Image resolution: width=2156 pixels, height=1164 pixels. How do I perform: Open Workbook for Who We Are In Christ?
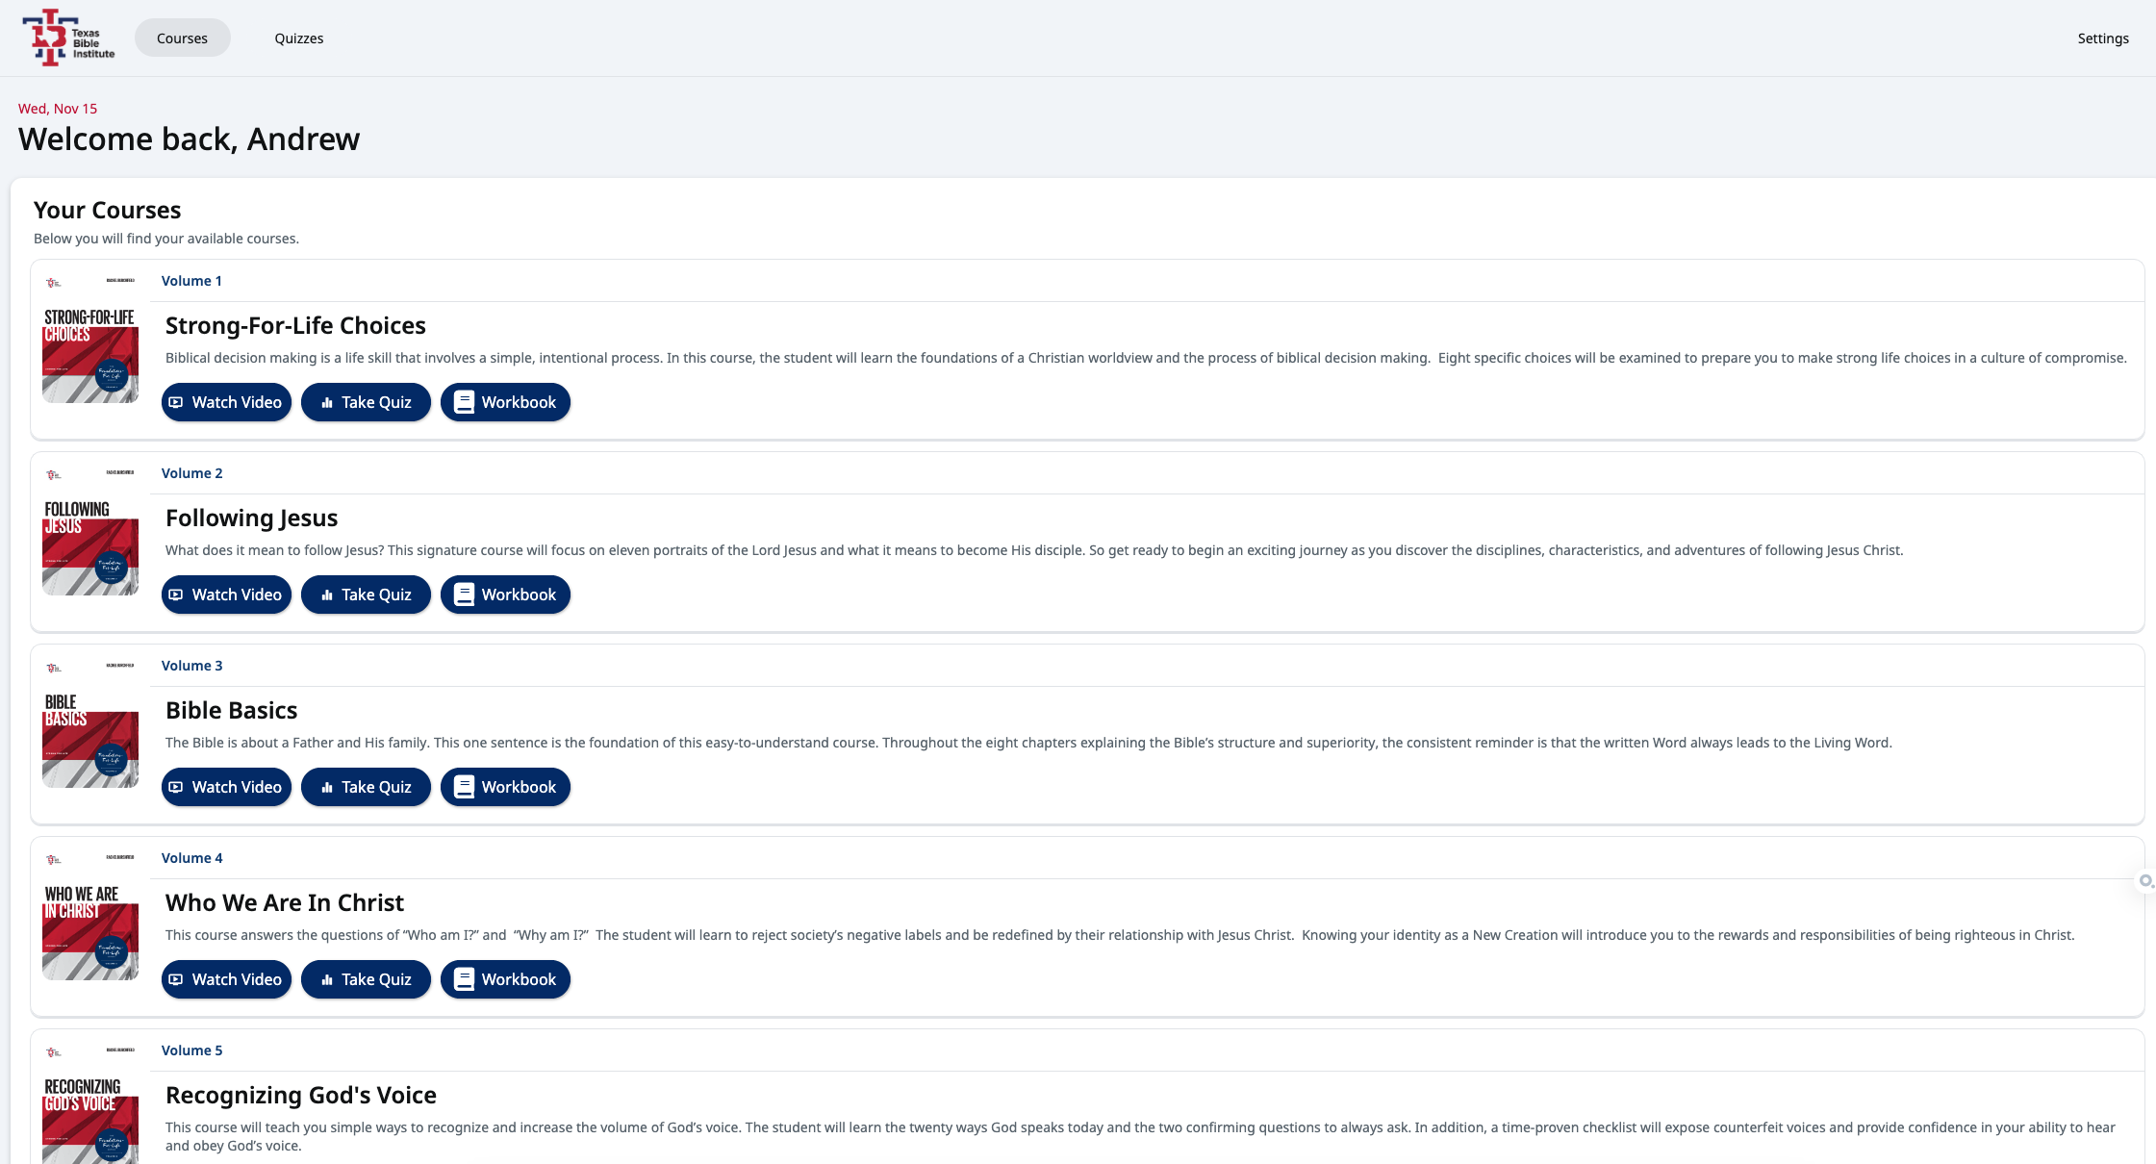[x=505, y=979]
